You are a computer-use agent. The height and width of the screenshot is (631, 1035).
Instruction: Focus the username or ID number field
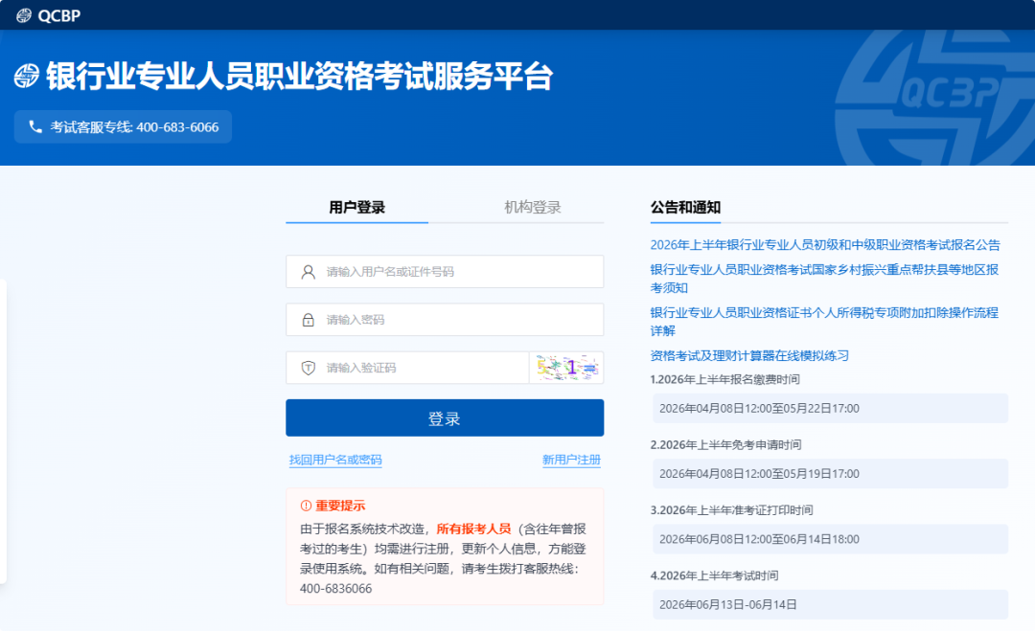tap(460, 272)
